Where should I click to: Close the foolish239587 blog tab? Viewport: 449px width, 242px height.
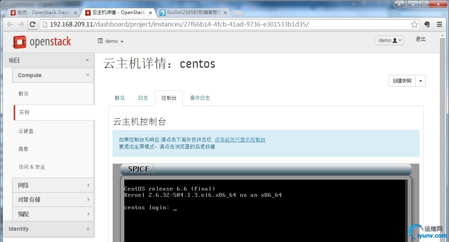coord(225,12)
